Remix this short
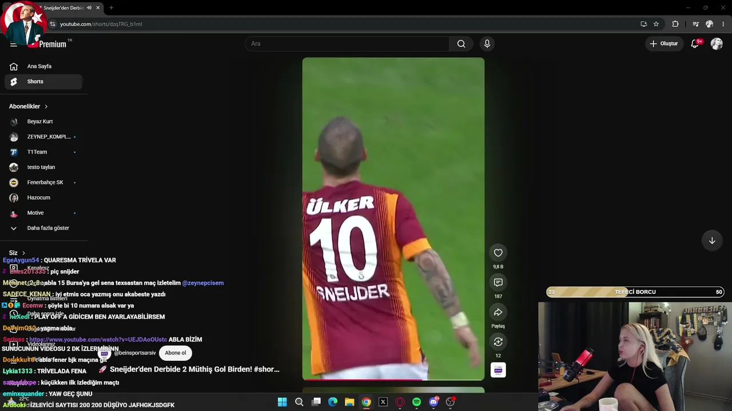 (498, 342)
